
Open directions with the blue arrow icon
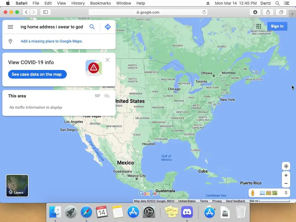[x=108, y=27]
